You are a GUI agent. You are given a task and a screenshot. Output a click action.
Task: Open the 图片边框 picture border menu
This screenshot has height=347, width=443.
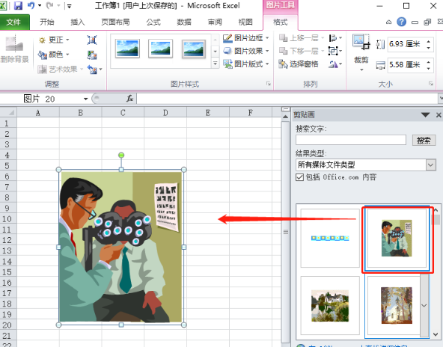[x=245, y=38]
